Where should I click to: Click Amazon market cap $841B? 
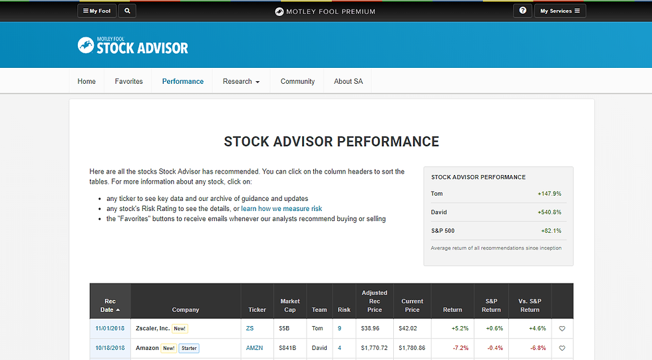[x=287, y=348]
